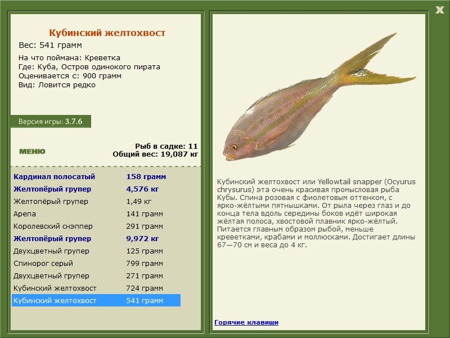The height and width of the screenshot is (338, 450).
Task: Click the highlighted Кубинский желтохвост 541 грамм row
Action: pyautogui.click(x=96, y=300)
